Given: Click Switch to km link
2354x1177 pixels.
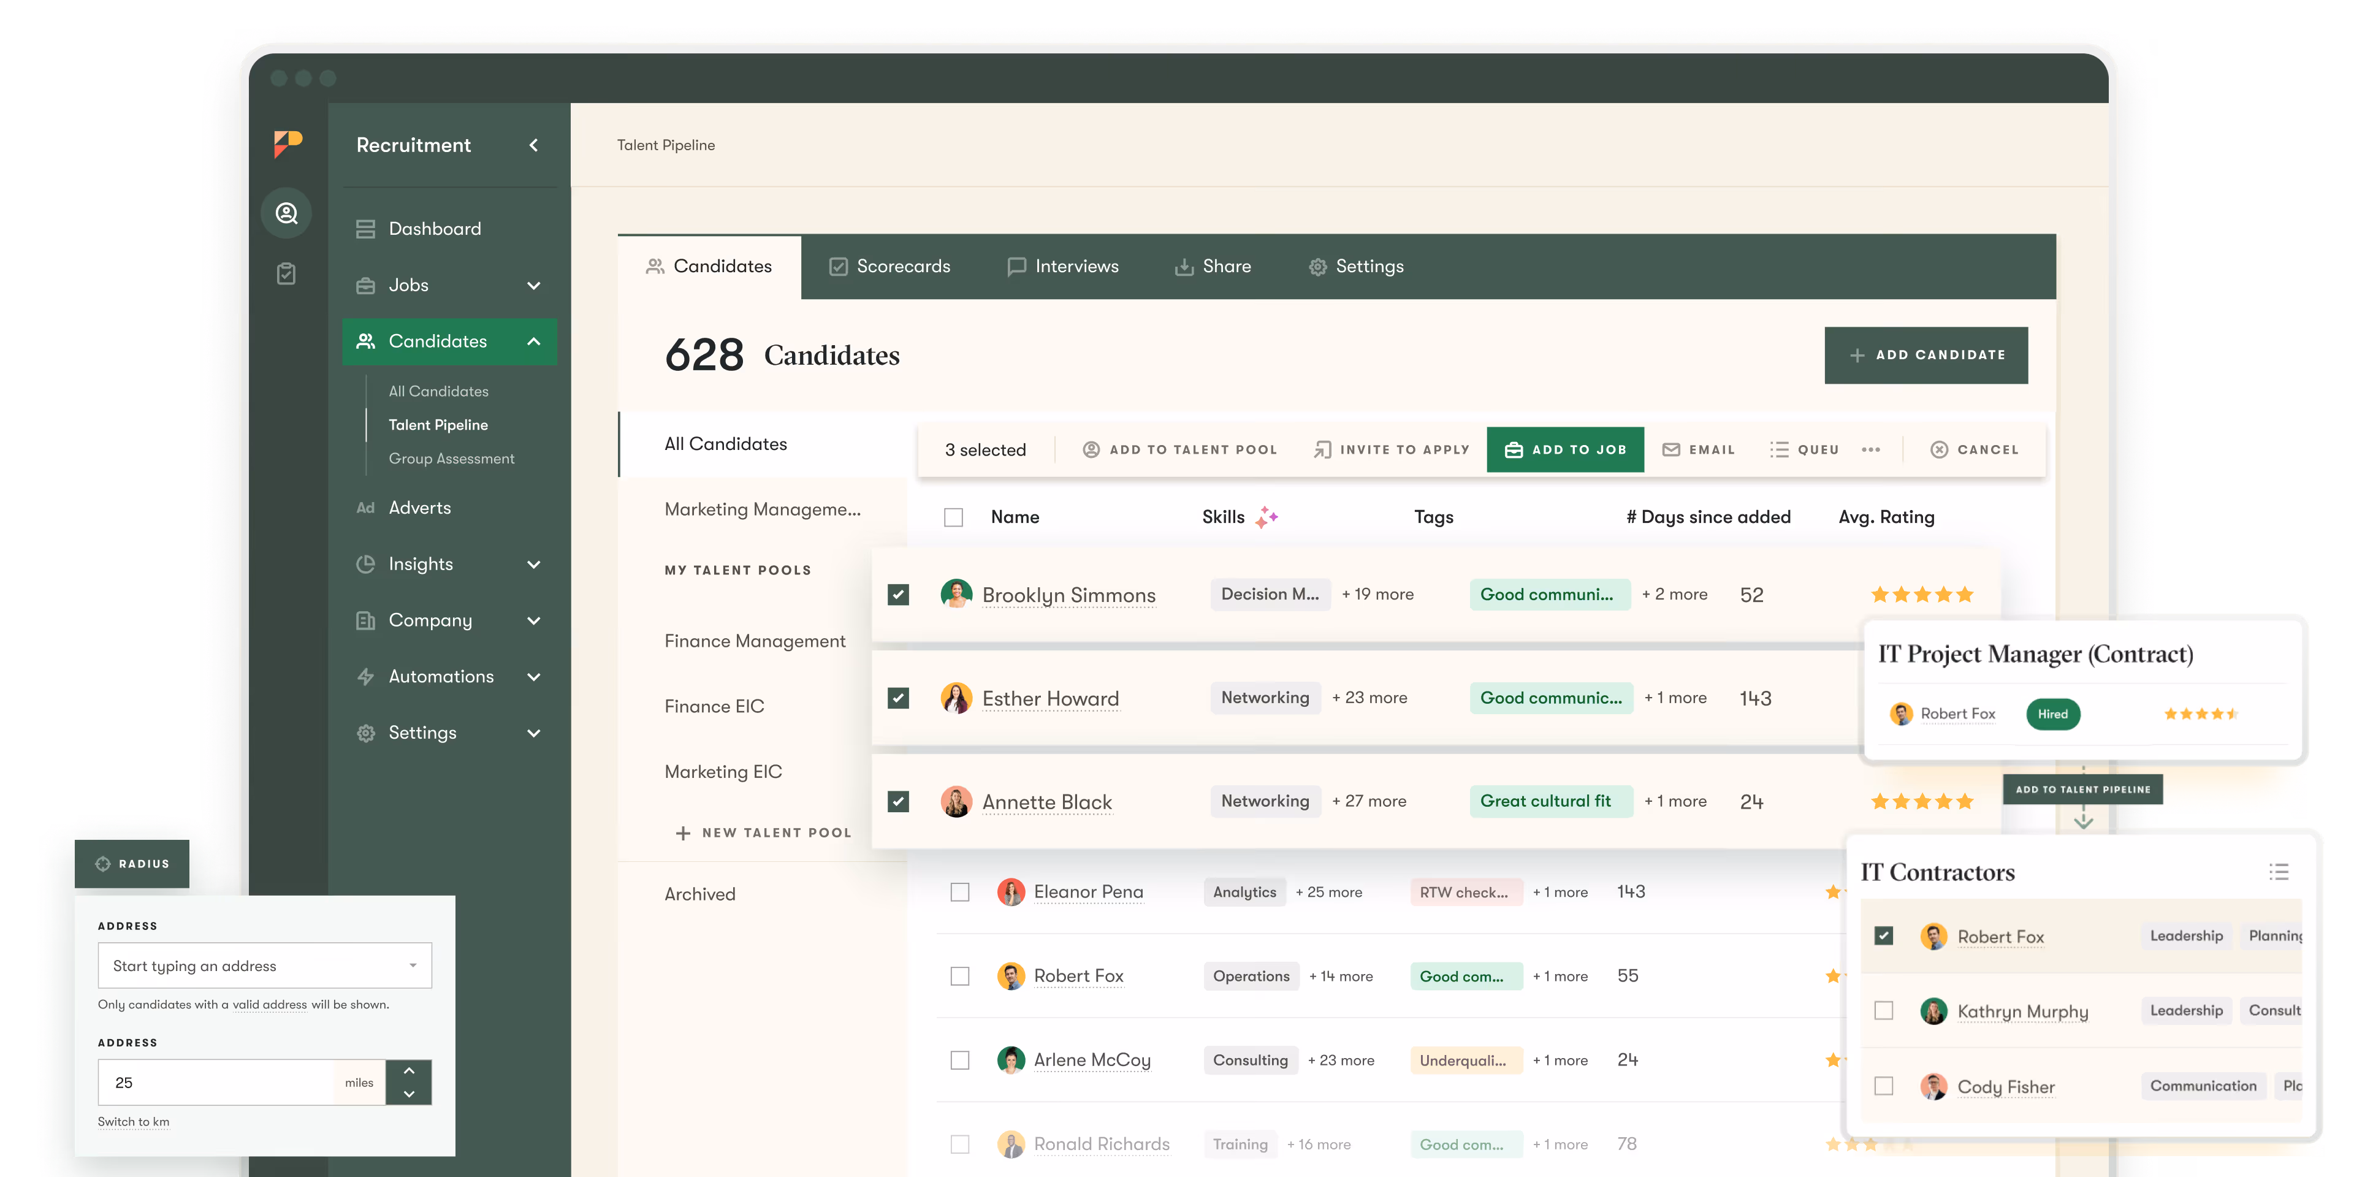Looking at the screenshot, I should [134, 1121].
